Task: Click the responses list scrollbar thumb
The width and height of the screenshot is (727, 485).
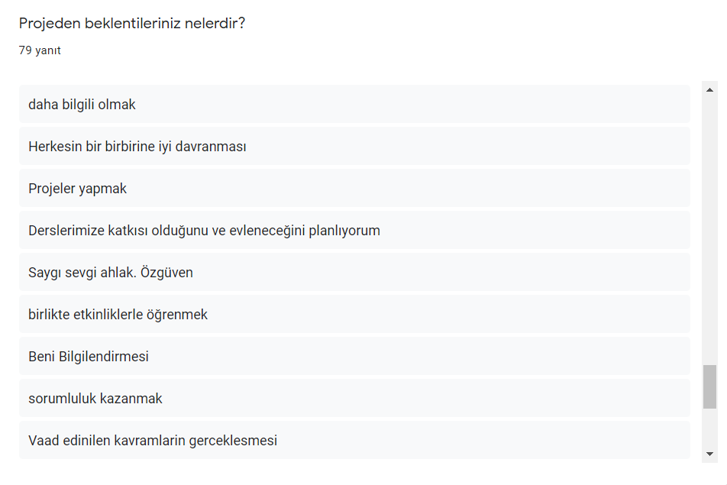Action: pyautogui.click(x=709, y=387)
